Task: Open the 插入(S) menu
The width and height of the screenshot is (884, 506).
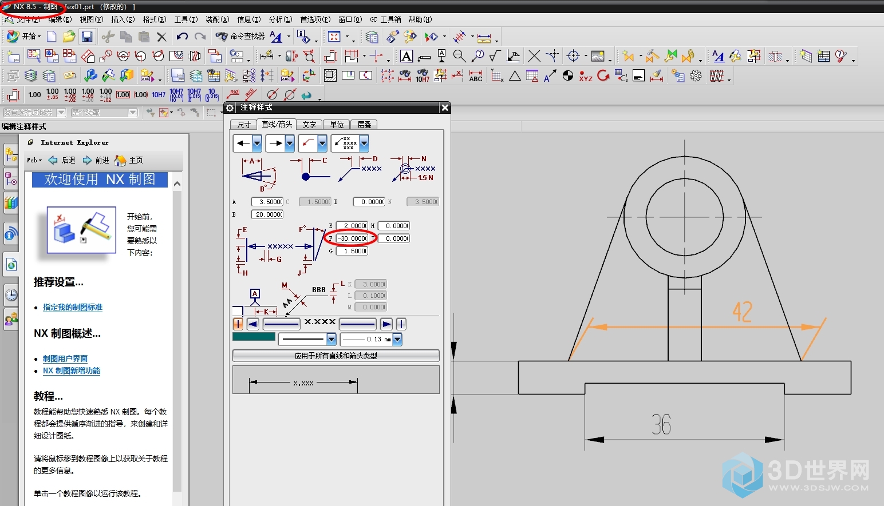Action: 123,19
